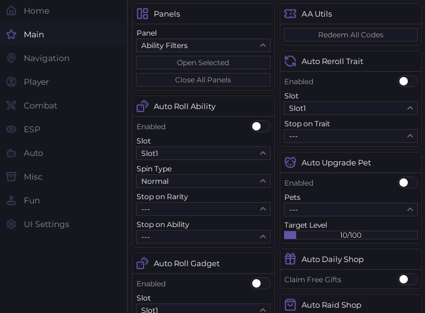
Task: Click the Open Selected button
Action: [203, 63]
